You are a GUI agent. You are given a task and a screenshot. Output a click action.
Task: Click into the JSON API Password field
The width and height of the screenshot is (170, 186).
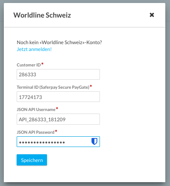(x=58, y=142)
